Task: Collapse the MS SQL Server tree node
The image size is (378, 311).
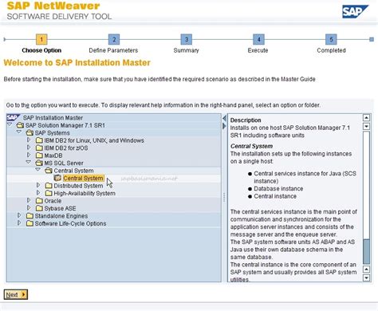Action: tap(29, 162)
